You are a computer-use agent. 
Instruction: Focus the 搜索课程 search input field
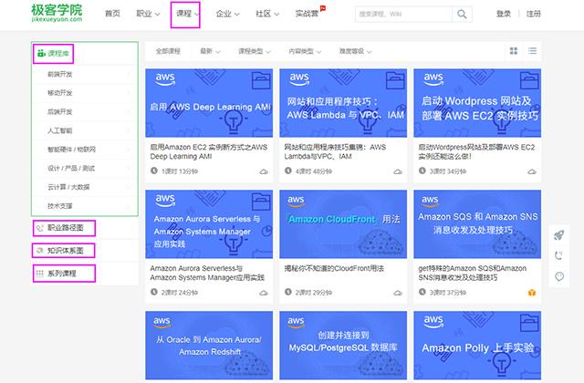[403, 15]
